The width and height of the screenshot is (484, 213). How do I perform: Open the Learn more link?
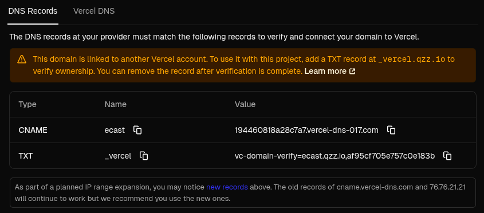coord(325,72)
